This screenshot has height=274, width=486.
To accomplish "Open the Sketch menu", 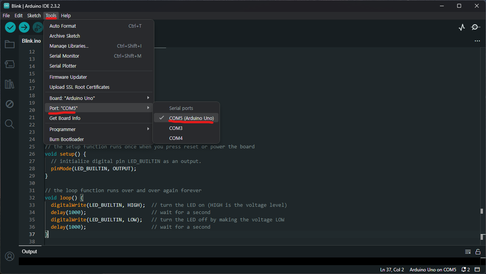I will coord(34,16).
